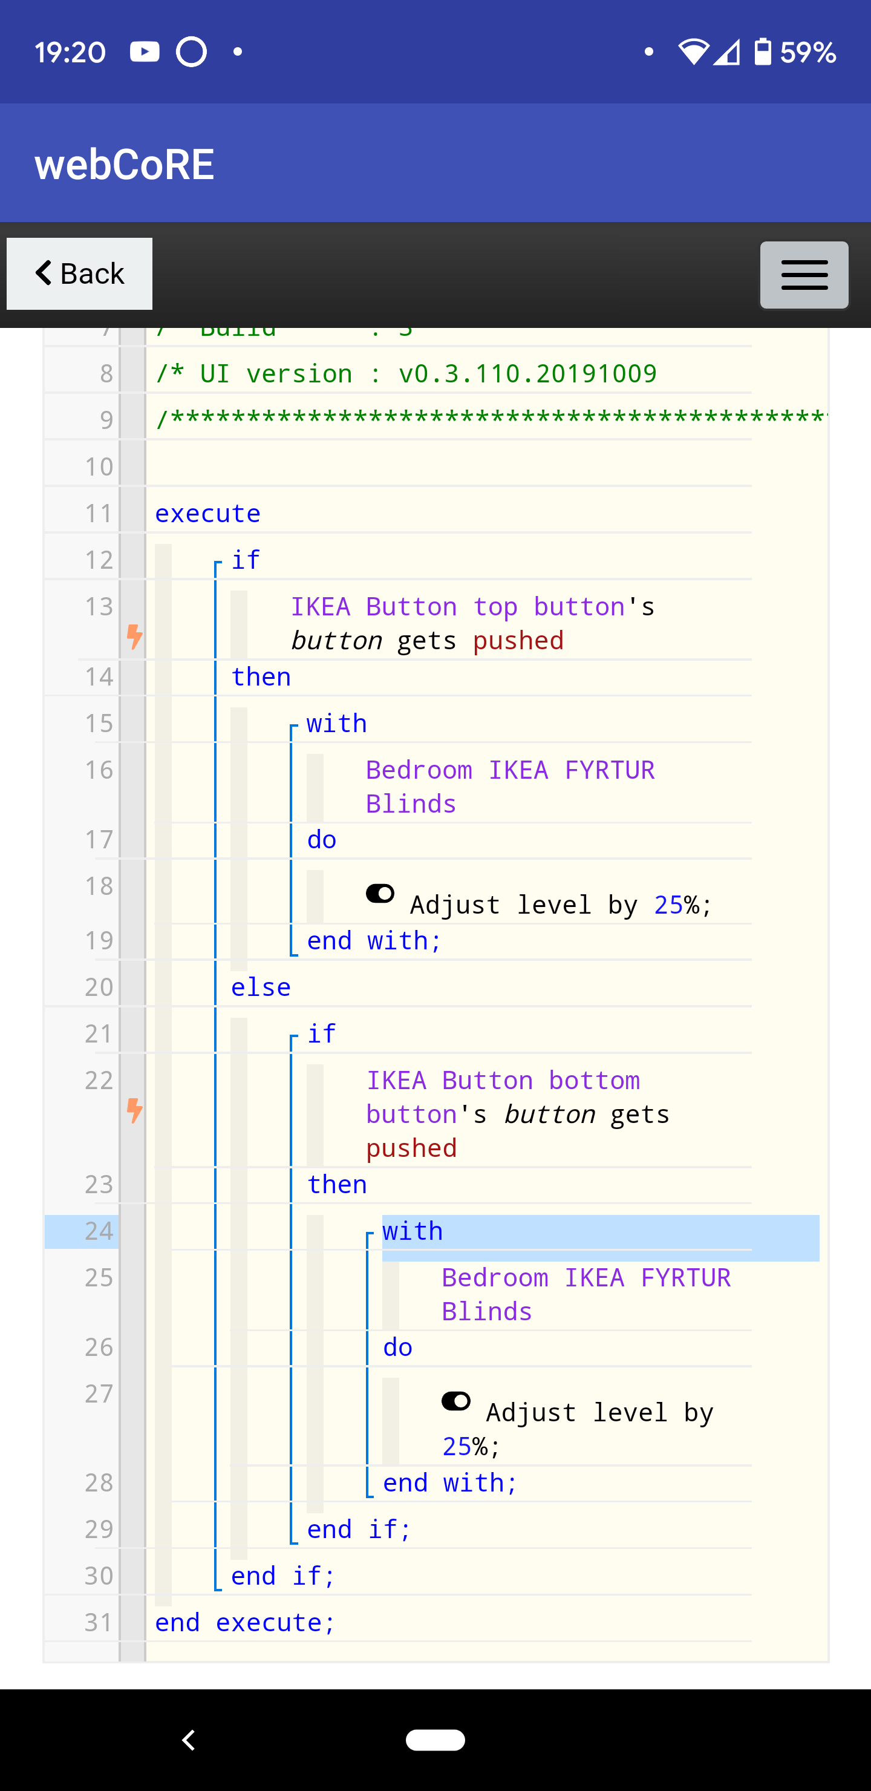Tap the Android back navigation arrow
This screenshot has width=871, height=1791.
point(188,1740)
